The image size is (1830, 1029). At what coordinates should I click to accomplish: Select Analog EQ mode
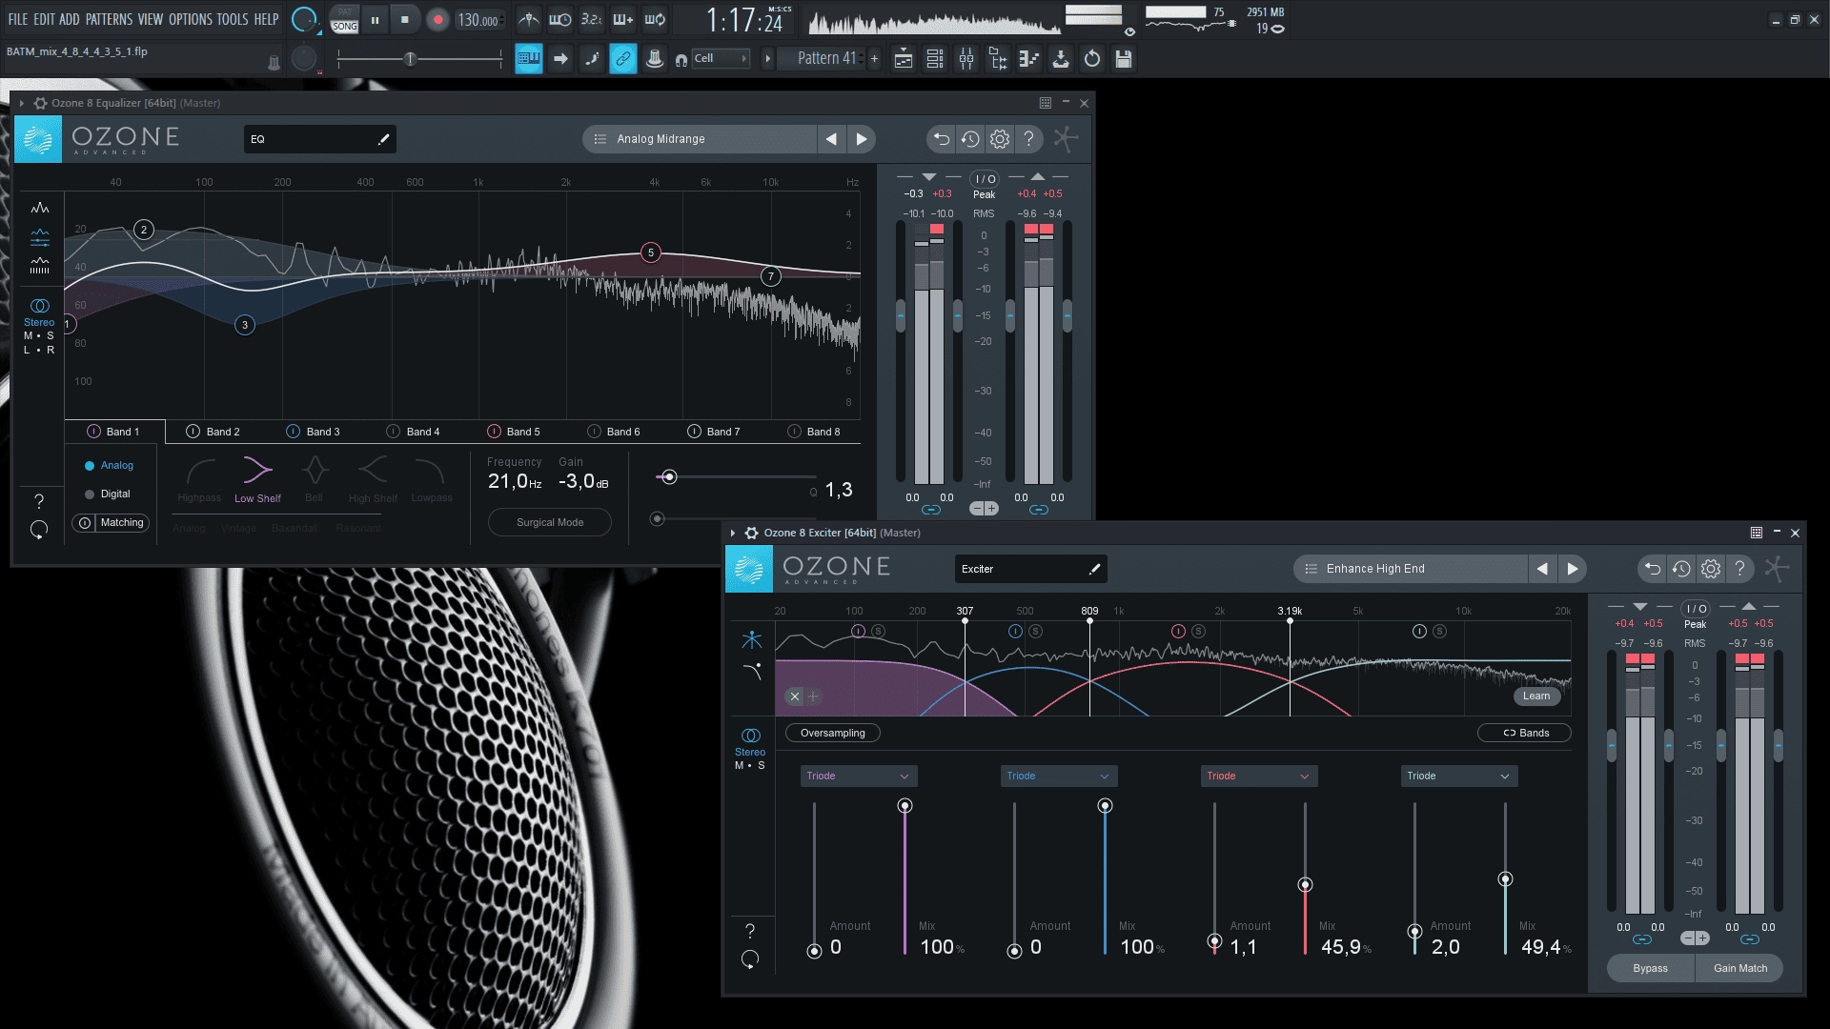[x=109, y=466]
